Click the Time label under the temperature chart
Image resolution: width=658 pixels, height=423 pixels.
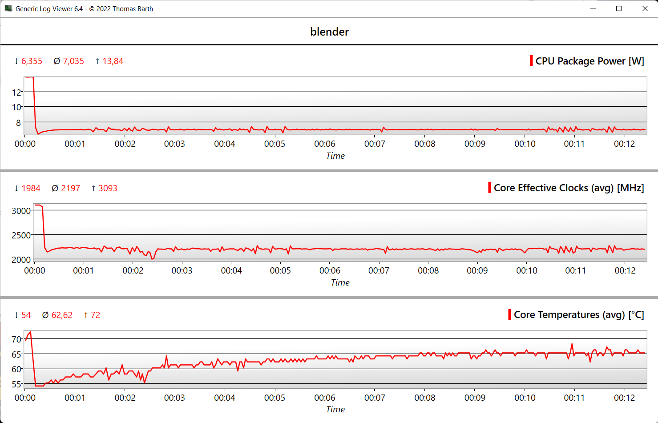coord(335,409)
